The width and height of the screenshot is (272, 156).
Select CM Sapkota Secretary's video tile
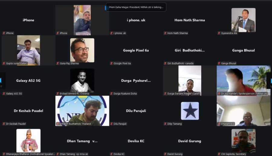click(x=243, y=141)
